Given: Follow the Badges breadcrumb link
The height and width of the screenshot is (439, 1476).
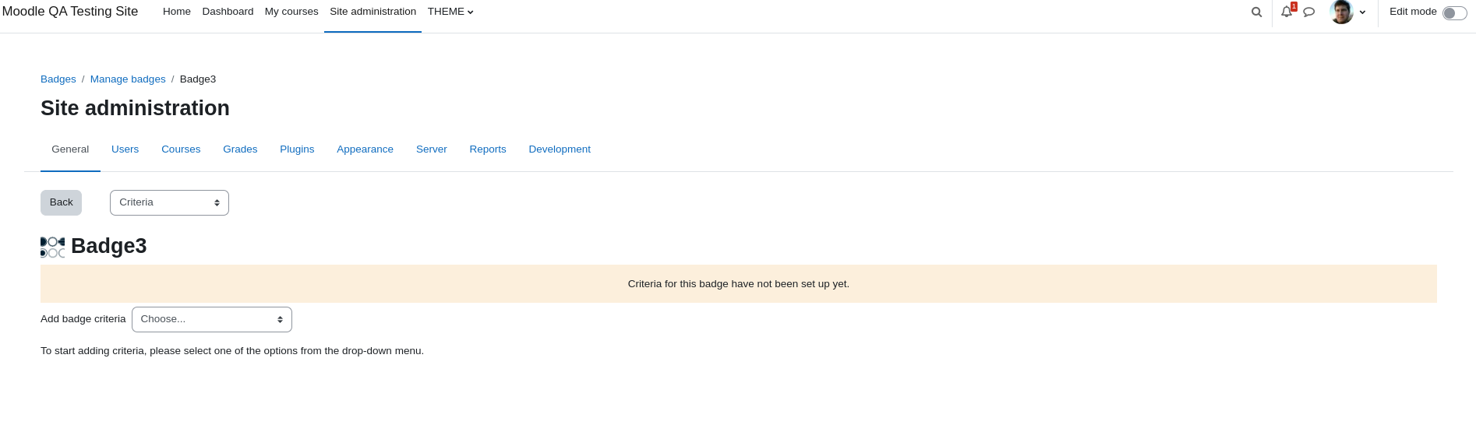Looking at the screenshot, I should pyautogui.click(x=58, y=79).
